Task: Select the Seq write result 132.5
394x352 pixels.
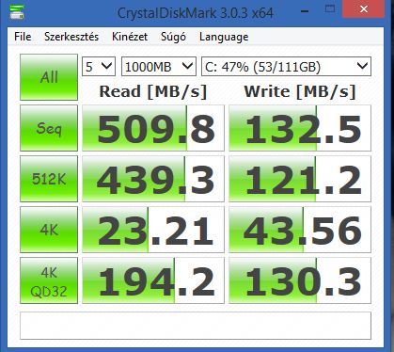Action: pyautogui.click(x=300, y=128)
